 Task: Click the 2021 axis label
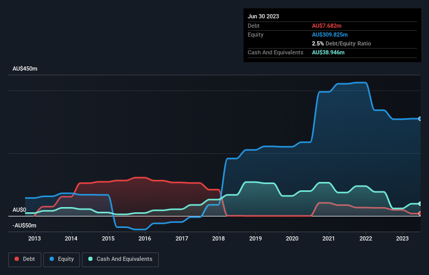point(329,238)
